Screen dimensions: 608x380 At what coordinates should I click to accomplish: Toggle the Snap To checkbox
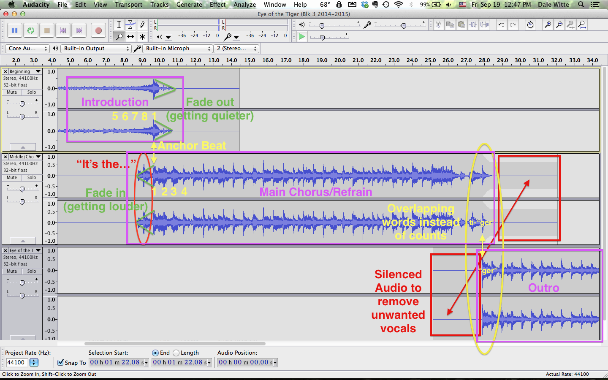61,362
